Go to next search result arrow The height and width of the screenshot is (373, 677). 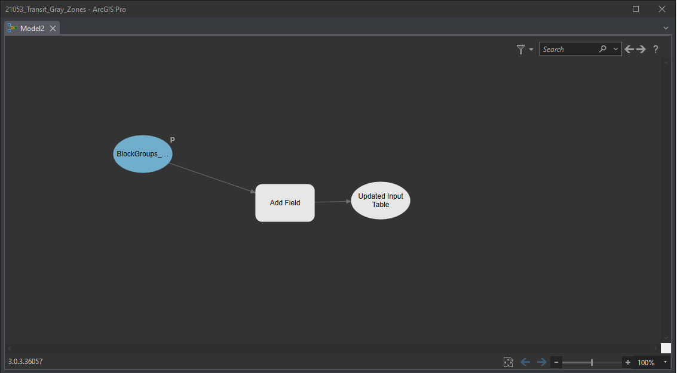click(x=641, y=49)
